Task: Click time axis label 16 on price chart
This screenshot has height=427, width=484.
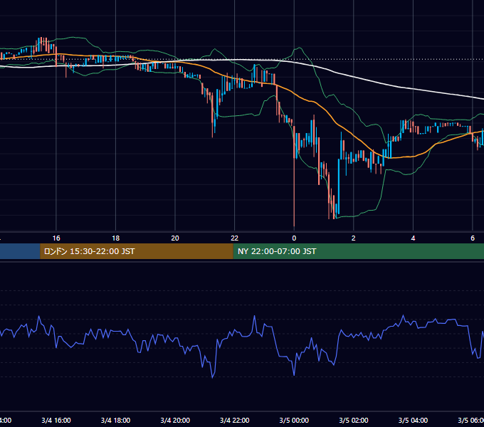Action: pos(56,238)
